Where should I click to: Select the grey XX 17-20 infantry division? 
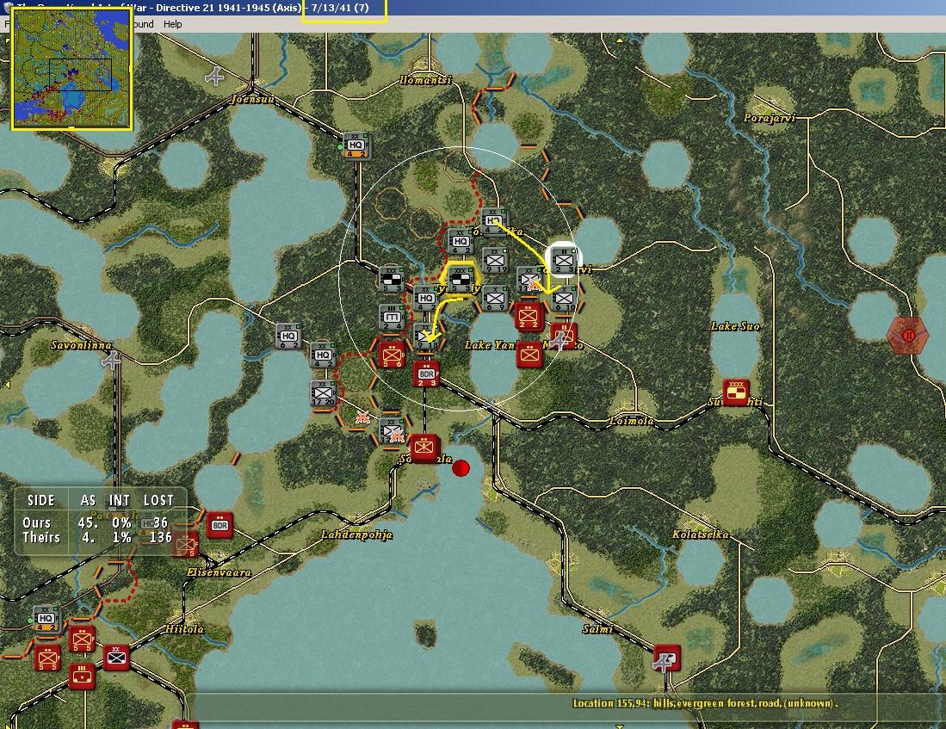pyautogui.click(x=324, y=392)
